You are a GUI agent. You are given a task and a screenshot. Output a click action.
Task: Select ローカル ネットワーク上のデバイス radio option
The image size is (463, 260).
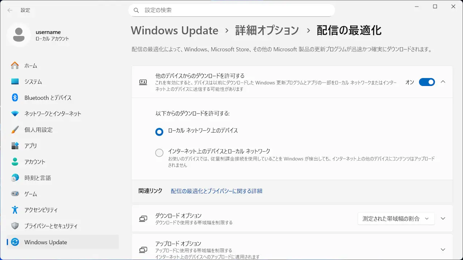(x=159, y=132)
